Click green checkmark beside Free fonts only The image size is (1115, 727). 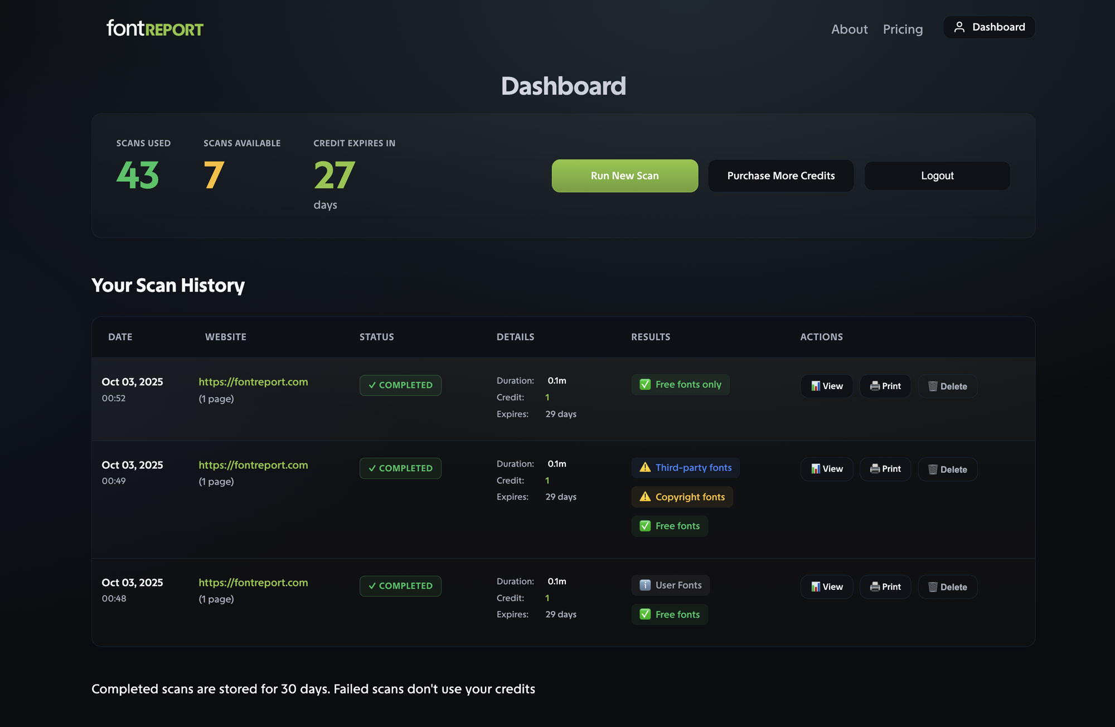tap(645, 384)
